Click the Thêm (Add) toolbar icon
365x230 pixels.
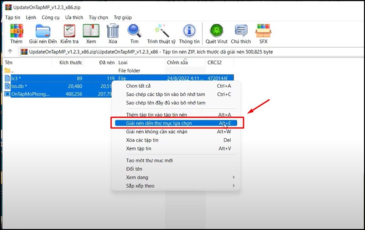pos(16,34)
